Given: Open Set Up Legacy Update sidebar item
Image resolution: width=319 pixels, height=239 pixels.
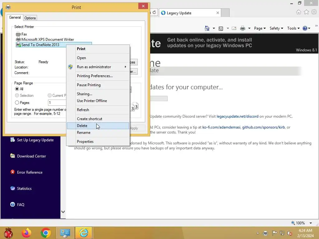Looking at the screenshot, I should click(x=32, y=140).
